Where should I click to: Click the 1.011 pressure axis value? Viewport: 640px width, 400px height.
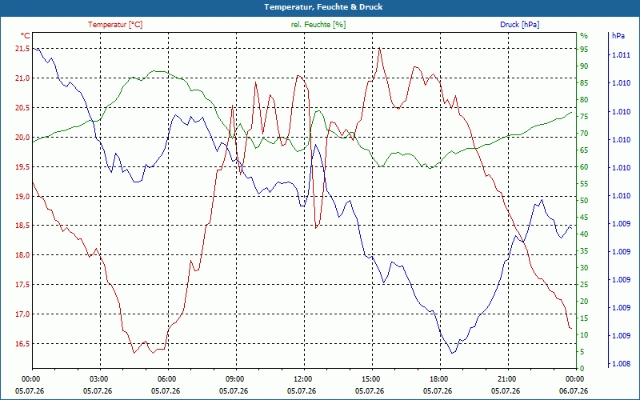(x=621, y=54)
